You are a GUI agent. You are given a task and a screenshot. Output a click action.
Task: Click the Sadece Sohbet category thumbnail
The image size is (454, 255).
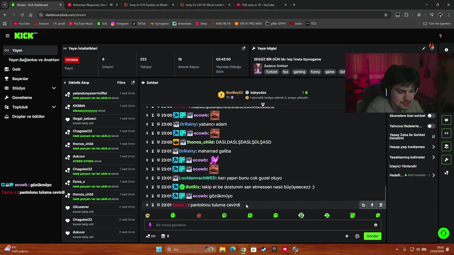(258, 69)
